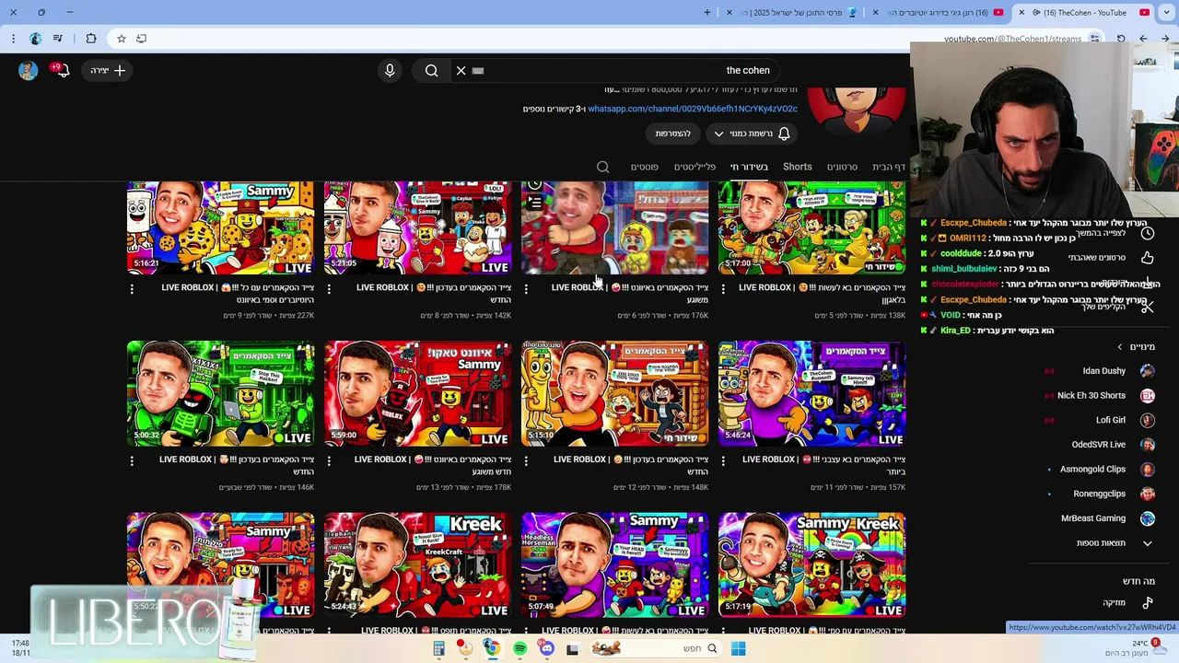The image size is (1179, 663).
Task: Open options menu for the 176K views video
Action: [526, 289]
